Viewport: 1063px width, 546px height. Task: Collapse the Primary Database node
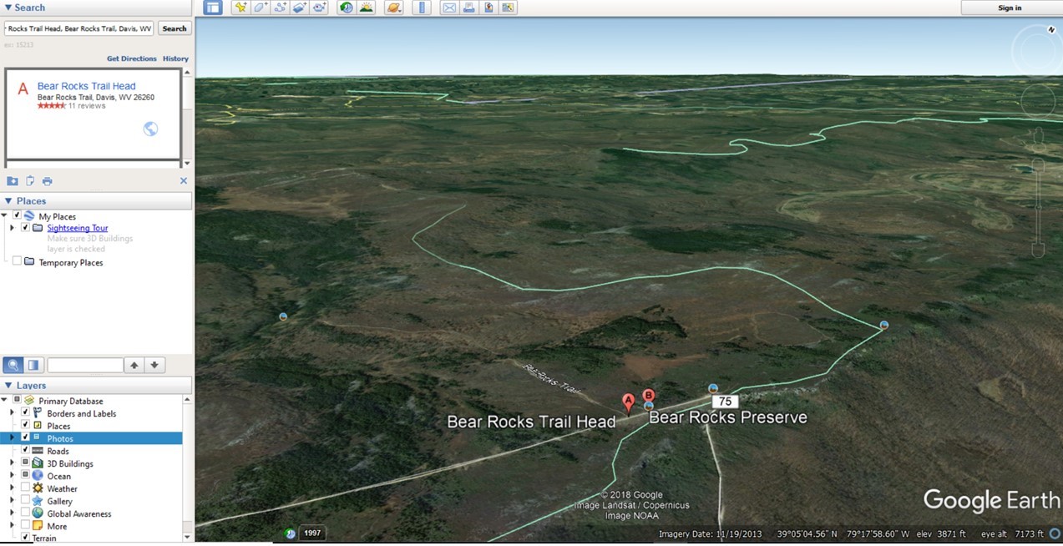[x=5, y=401]
